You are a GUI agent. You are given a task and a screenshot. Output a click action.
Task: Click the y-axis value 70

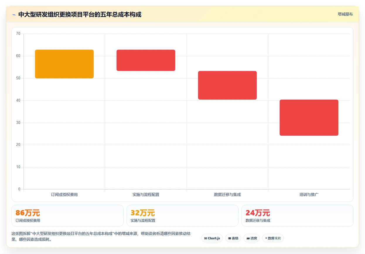click(x=18, y=34)
